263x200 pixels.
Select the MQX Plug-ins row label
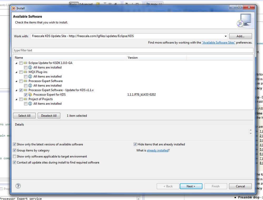pyautogui.click(x=38, y=72)
